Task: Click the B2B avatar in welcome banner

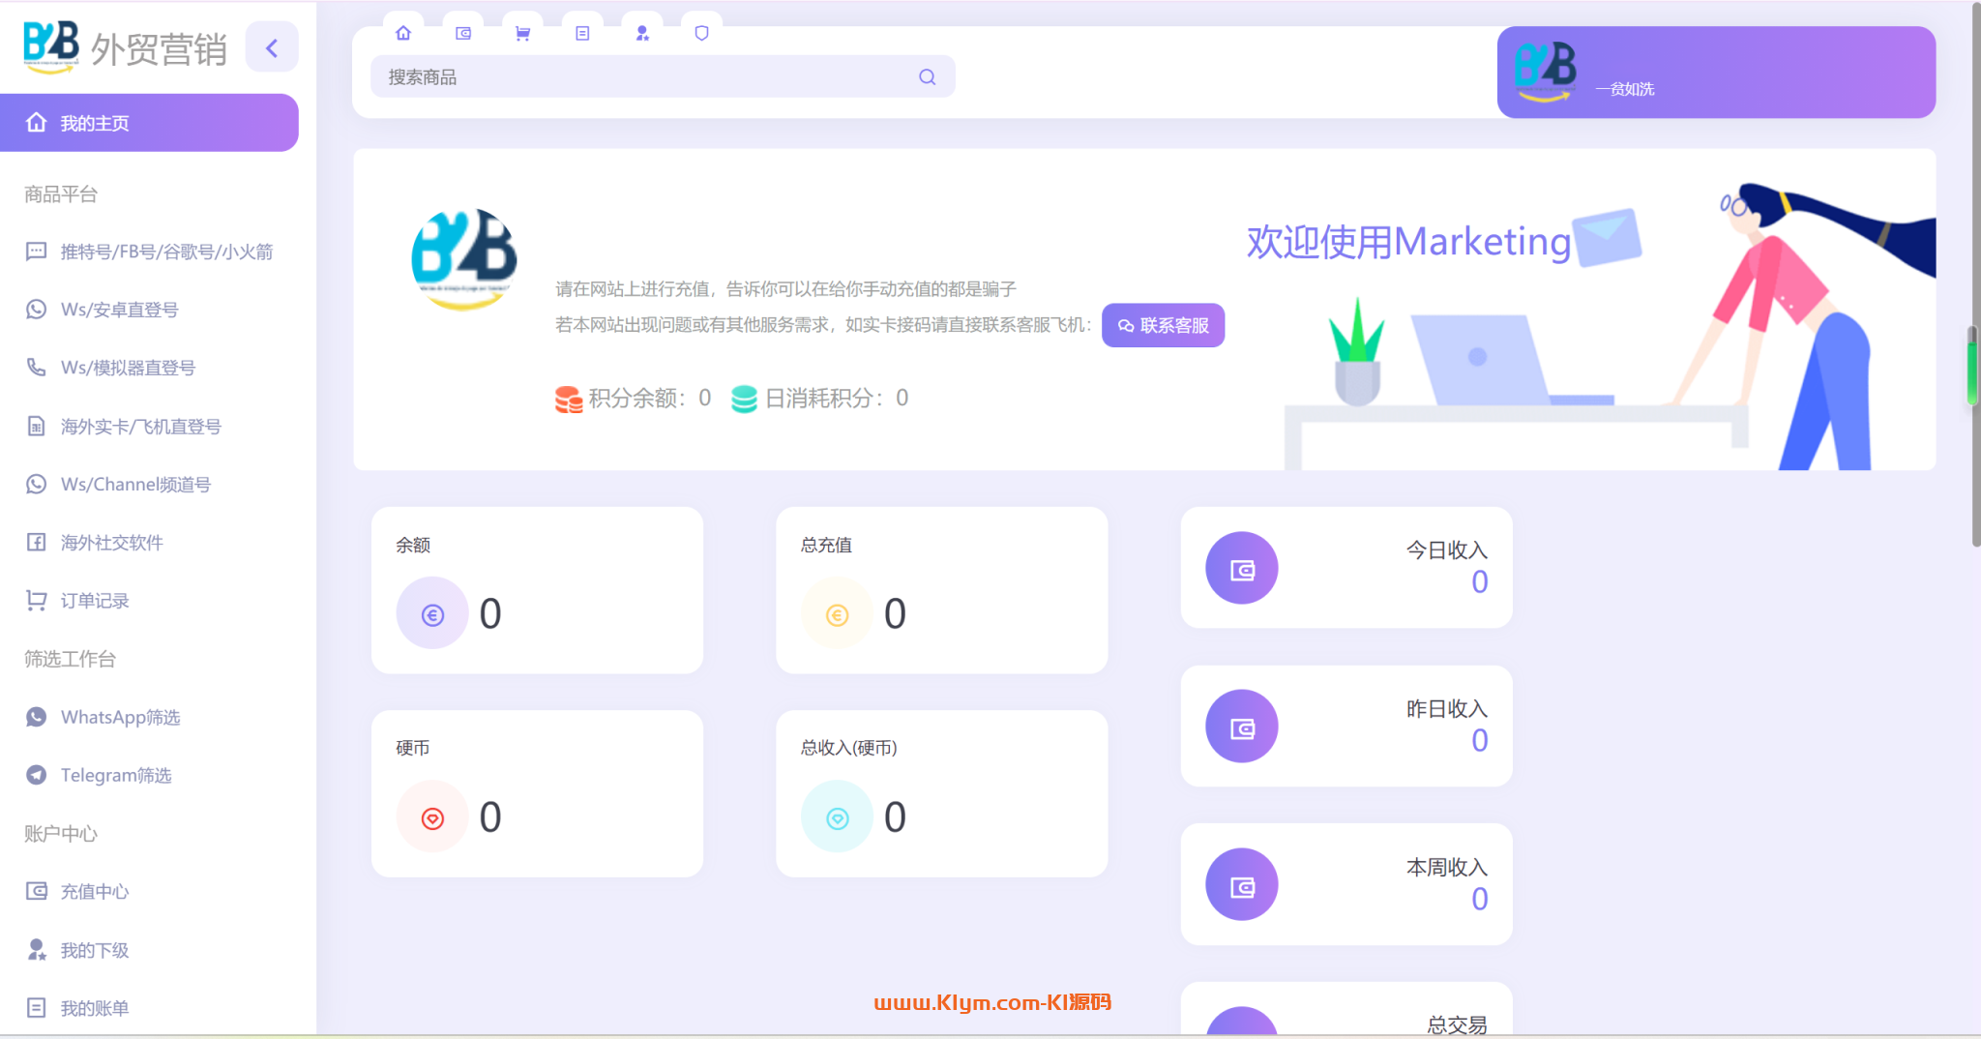Action: pyautogui.click(x=464, y=258)
